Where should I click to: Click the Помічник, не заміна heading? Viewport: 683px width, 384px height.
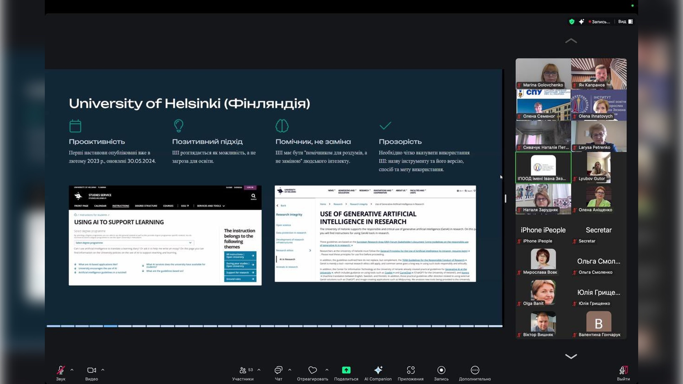313,142
